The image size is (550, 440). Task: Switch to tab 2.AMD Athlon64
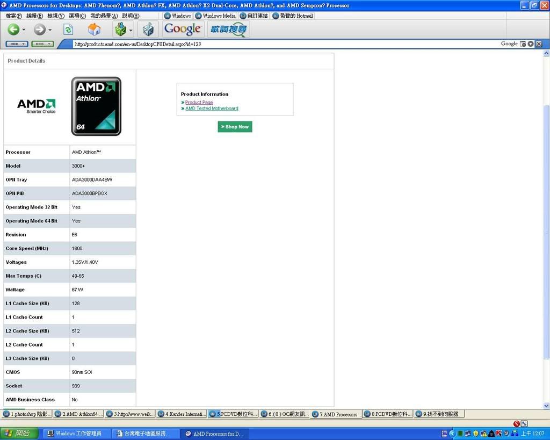78,414
